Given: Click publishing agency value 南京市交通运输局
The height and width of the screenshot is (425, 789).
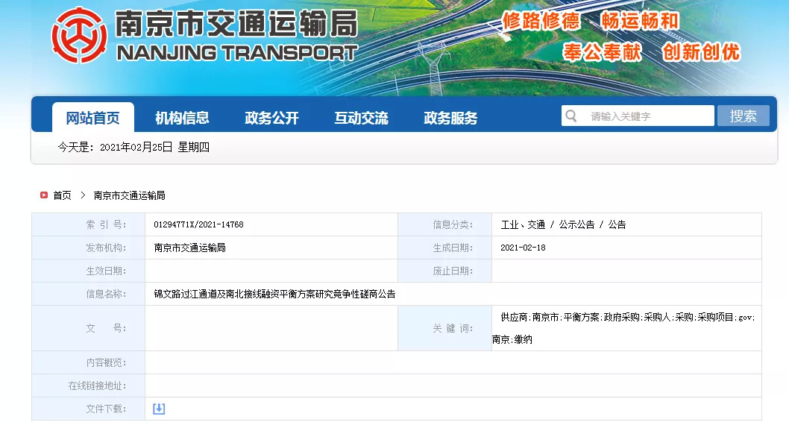Looking at the screenshot, I should (x=189, y=248).
